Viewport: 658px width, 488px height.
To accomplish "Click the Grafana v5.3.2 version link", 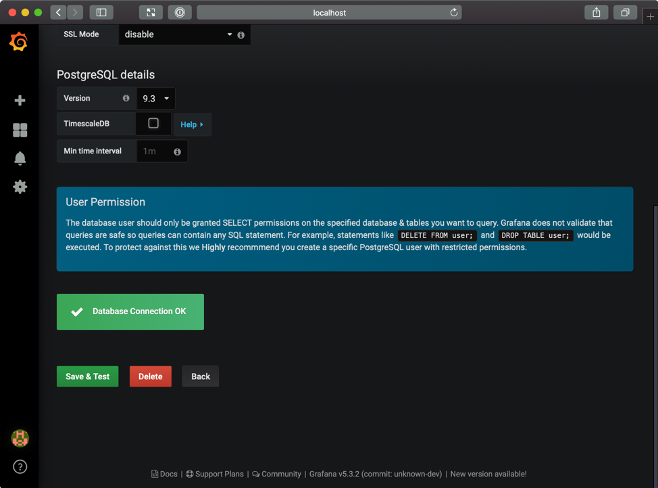I will click(376, 474).
